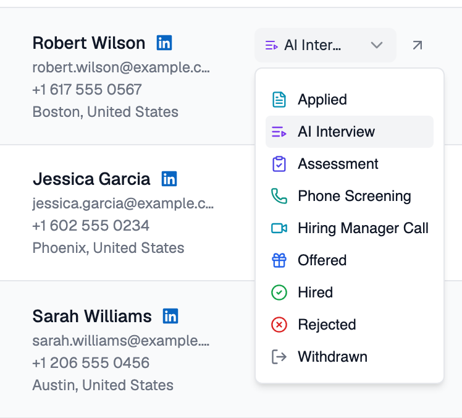Select Applied stage from menu

coord(350,100)
